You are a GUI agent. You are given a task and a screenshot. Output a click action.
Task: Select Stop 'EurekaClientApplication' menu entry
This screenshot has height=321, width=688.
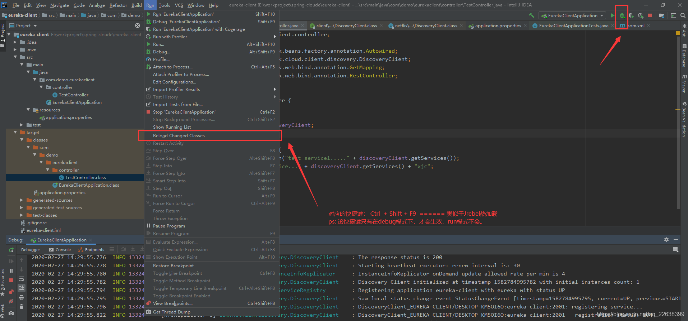[x=212, y=112]
